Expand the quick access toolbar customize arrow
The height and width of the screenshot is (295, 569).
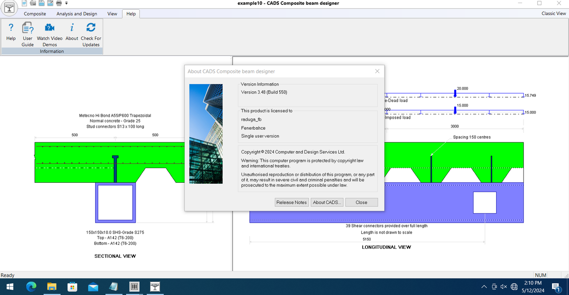pyautogui.click(x=66, y=3)
